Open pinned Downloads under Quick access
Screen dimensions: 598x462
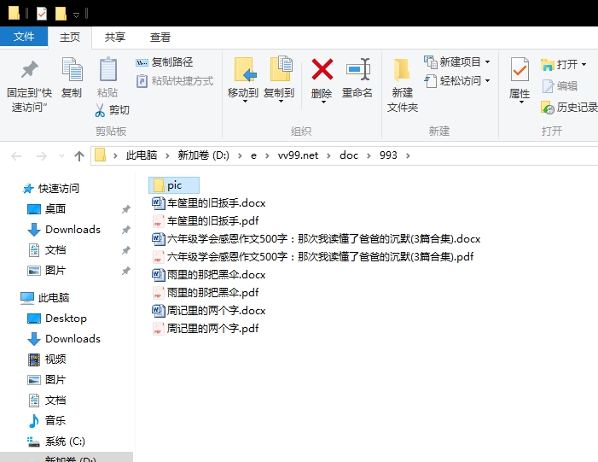(64, 230)
